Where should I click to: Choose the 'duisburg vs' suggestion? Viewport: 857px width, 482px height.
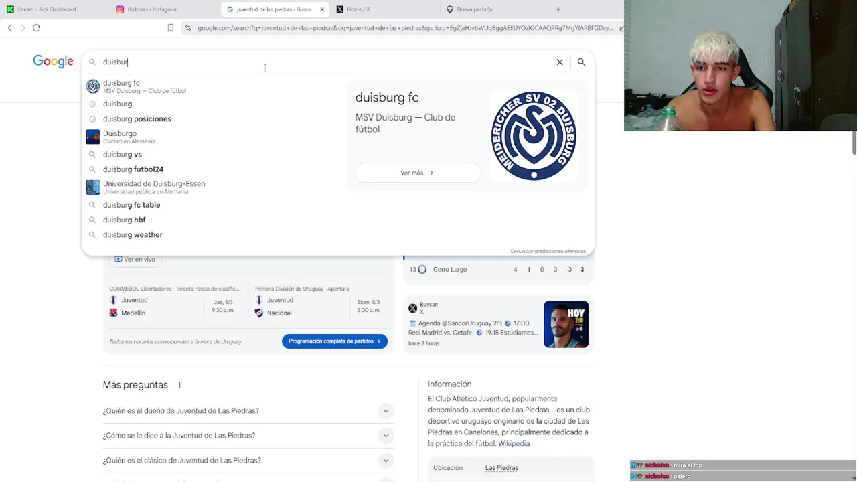[123, 154]
